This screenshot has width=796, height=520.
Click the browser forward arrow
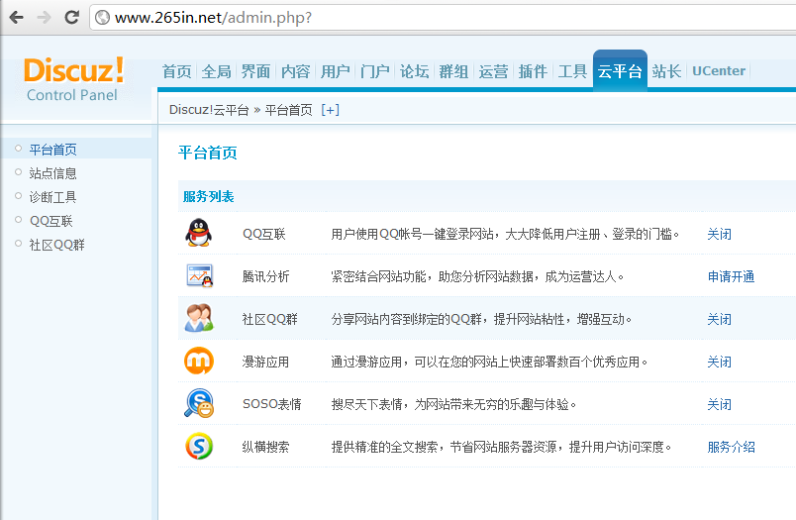[45, 17]
